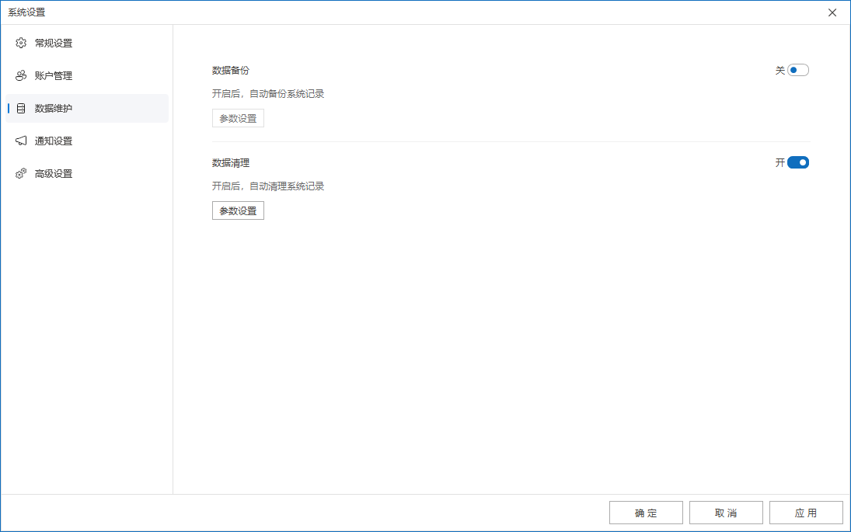Open the 常规设置 section
The width and height of the screenshot is (851, 532).
(54, 43)
